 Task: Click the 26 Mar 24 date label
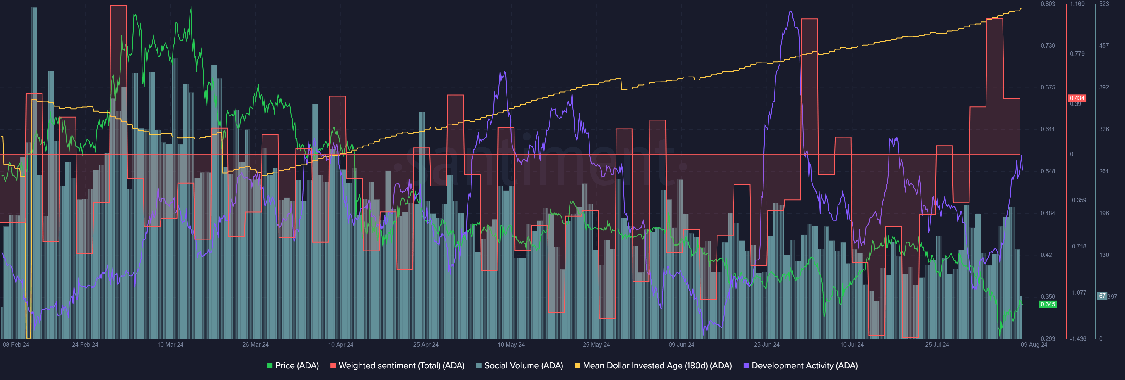click(x=255, y=345)
